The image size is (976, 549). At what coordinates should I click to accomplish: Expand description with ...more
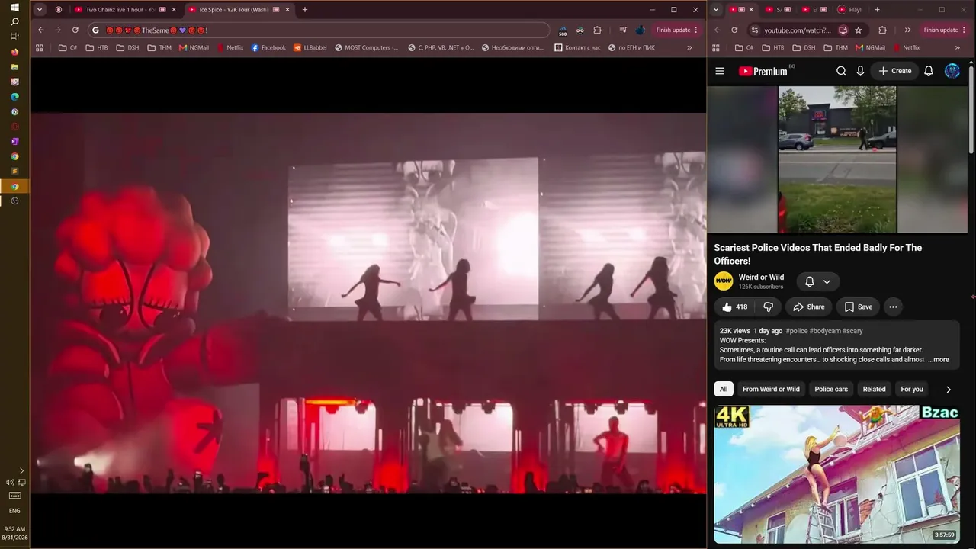tap(939, 359)
